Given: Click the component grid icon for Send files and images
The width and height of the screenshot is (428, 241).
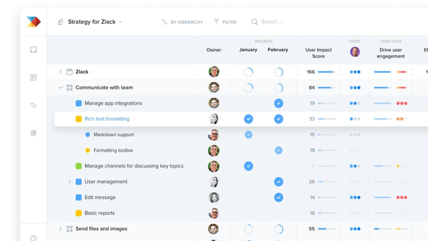Looking at the screenshot, I should 70,229.
